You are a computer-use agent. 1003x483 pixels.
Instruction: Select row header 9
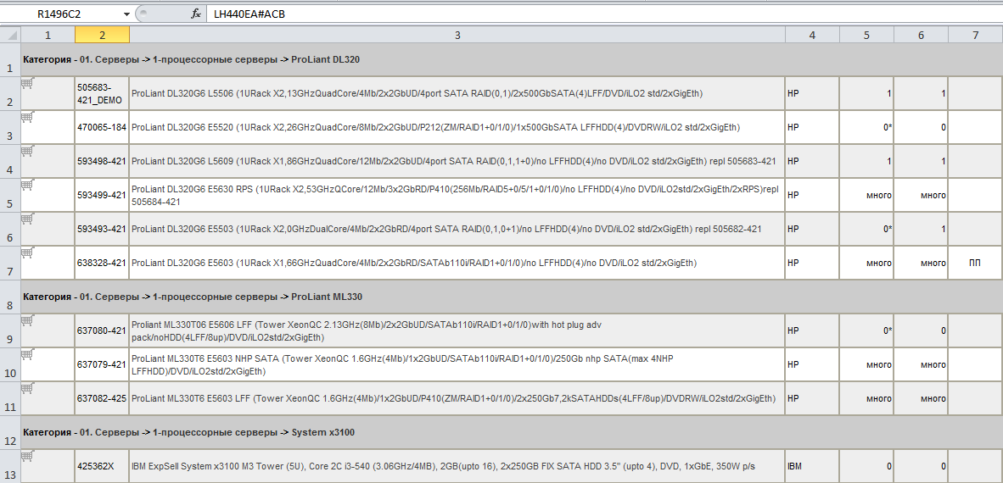pyautogui.click(x=10, y=331)
